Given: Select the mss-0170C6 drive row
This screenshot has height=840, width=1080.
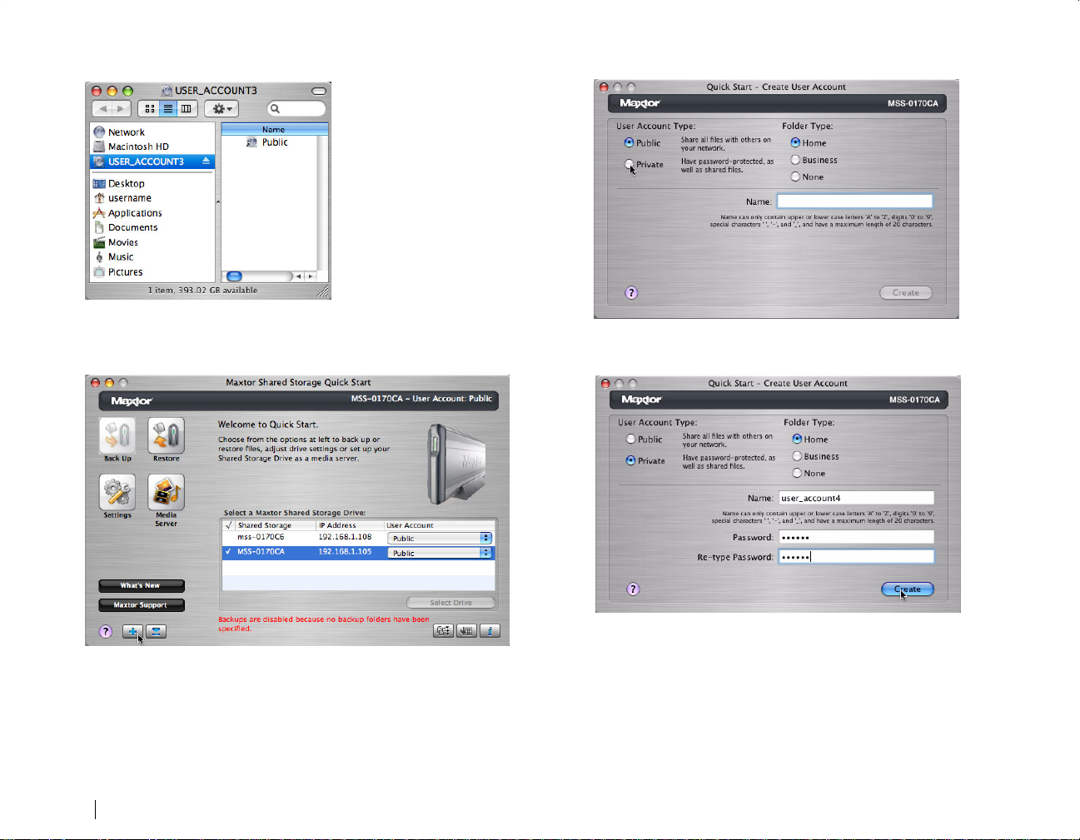Looking at the screenshot, I should [x=358, y=538].
